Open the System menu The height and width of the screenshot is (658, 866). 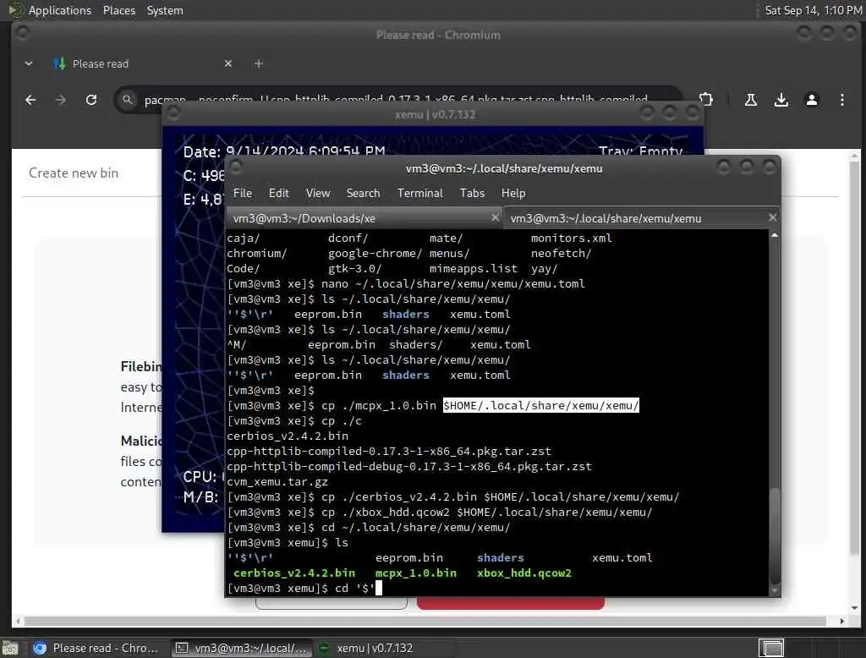point(165,10)
